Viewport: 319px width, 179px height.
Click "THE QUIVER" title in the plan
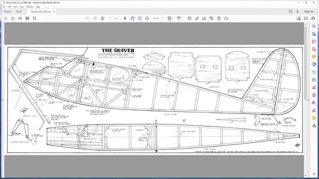coord(118,50)
